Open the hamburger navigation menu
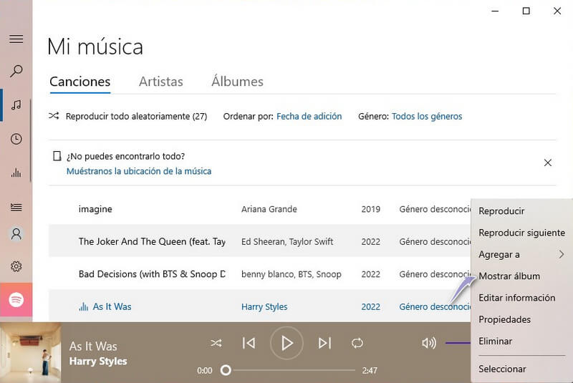573x383 pixels. (x=16, y=39)
